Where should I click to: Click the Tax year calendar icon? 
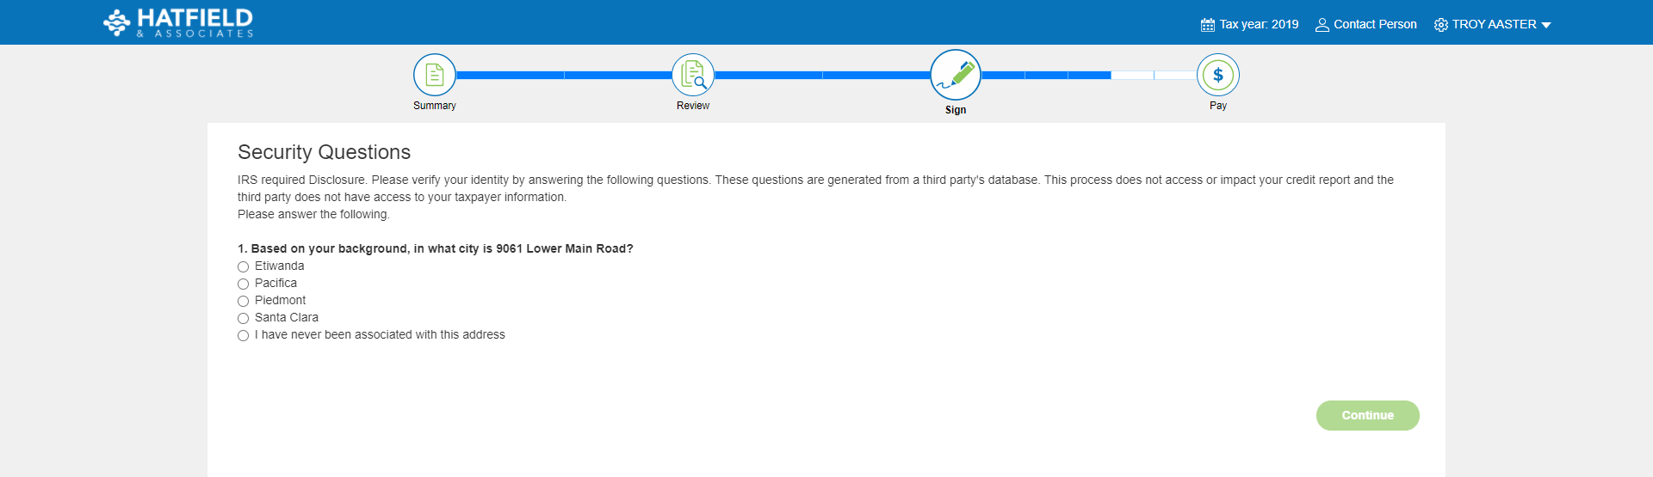(x=1208, y=25)
